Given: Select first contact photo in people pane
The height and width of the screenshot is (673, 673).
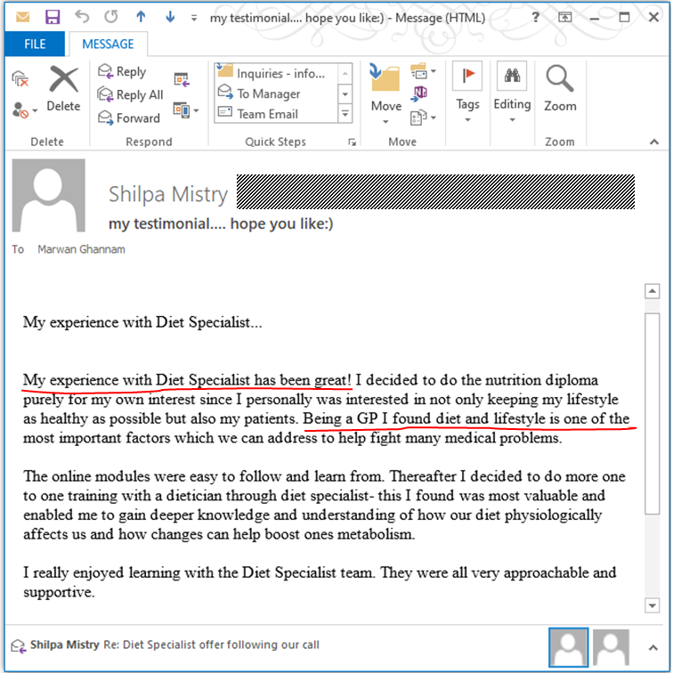Looking at the screenshot, I should (x=568, y=647).
